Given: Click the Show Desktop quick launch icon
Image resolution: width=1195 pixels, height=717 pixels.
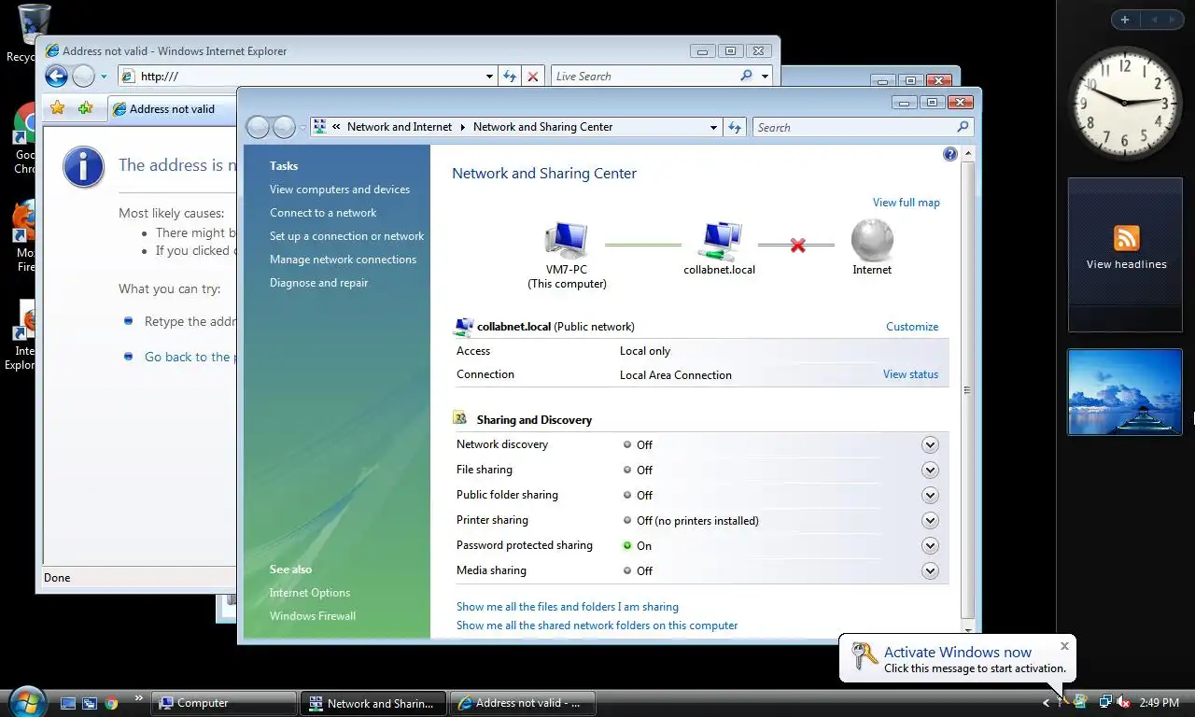Looking at the screenshot, I should click(68, 703).
